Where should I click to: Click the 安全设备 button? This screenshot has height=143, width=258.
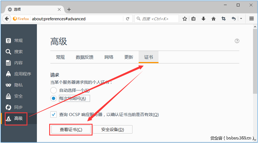pyautogui.click(x=113, y=130)
